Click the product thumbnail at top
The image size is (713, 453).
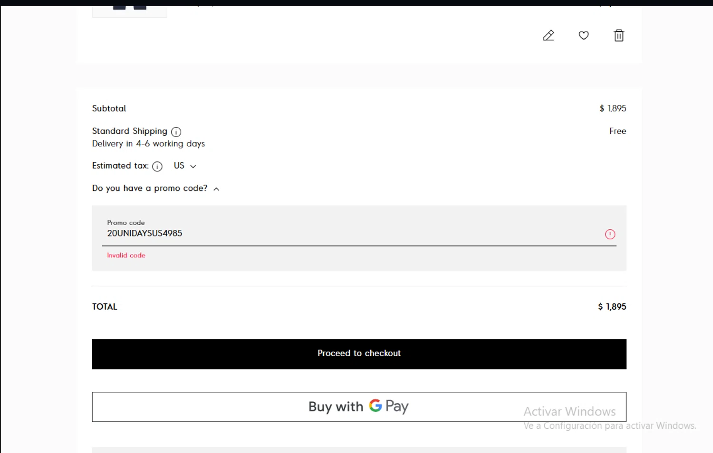(129, 11)
